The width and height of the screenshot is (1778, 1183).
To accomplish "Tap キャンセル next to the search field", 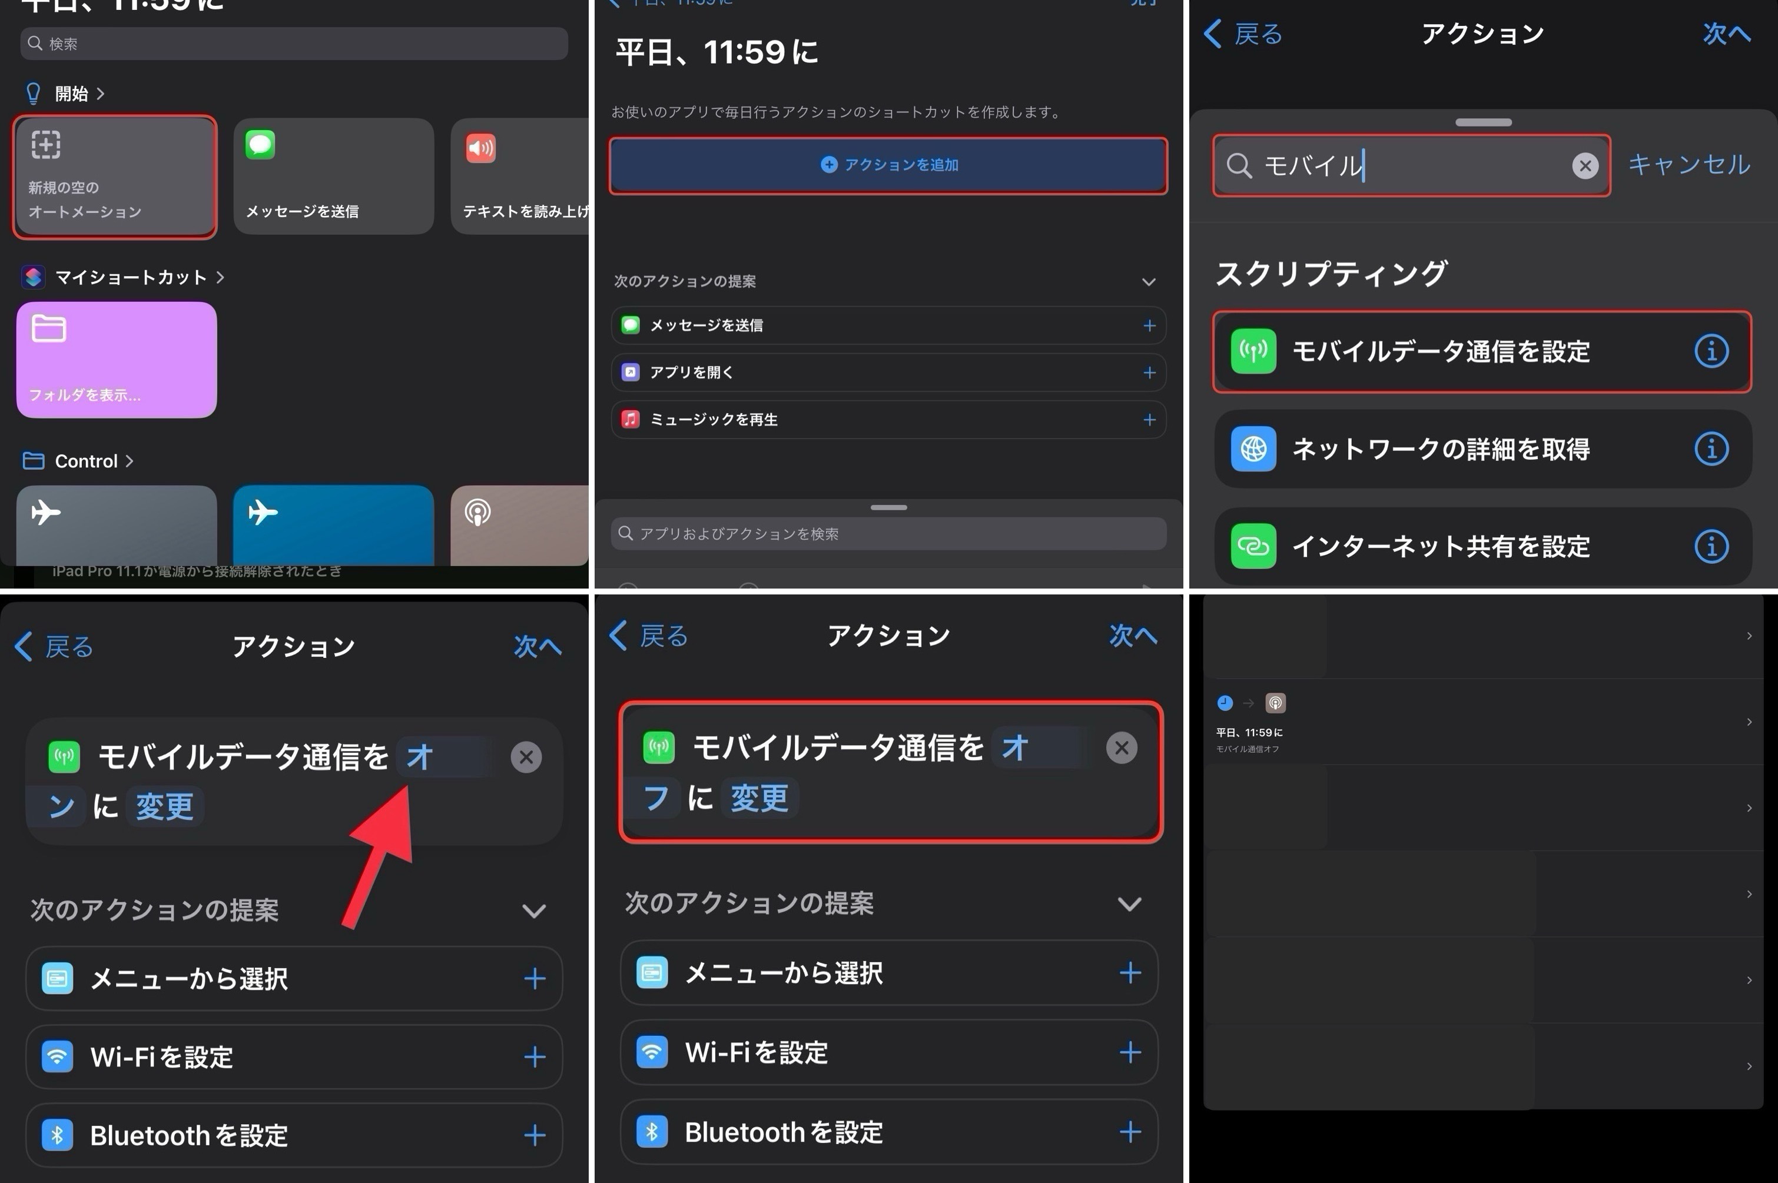I will (1688, 164).
